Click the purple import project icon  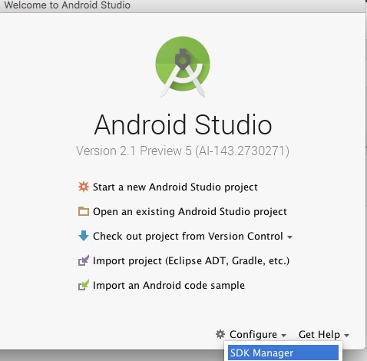pos(84,260)
